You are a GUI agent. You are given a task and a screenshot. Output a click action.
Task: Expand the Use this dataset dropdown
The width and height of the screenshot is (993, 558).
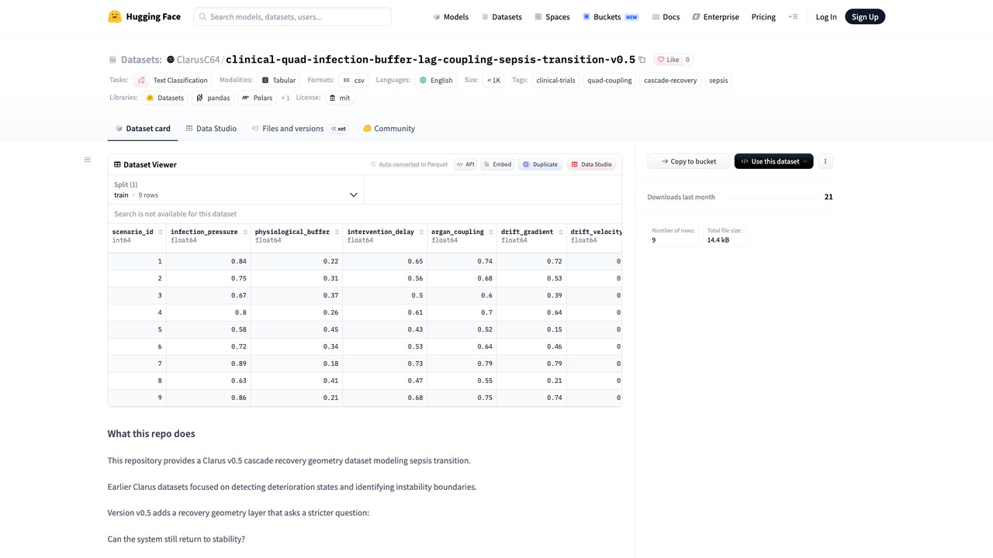[773, 161]
